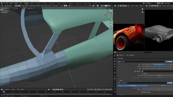The height and width of the screenshot is (97, 173).
Task: Toggle X-ray mode
Action: [102, 6]
